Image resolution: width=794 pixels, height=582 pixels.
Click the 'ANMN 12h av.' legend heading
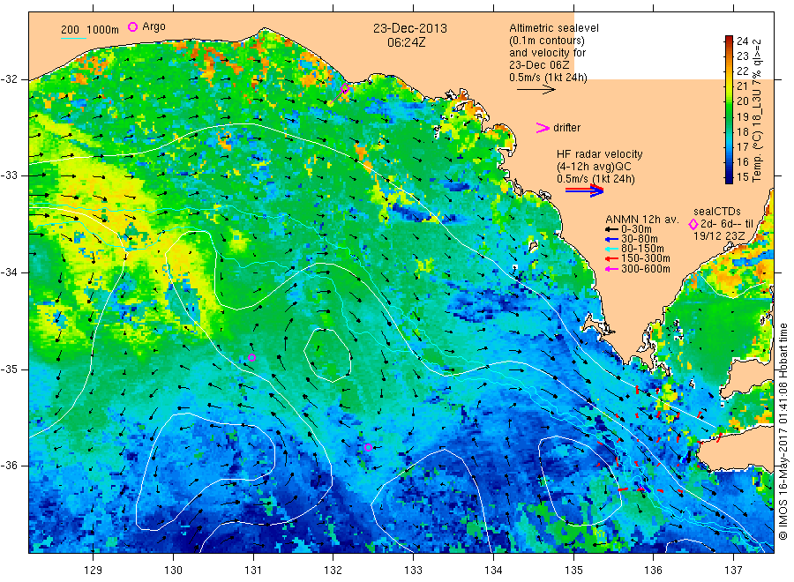point(641,220)
